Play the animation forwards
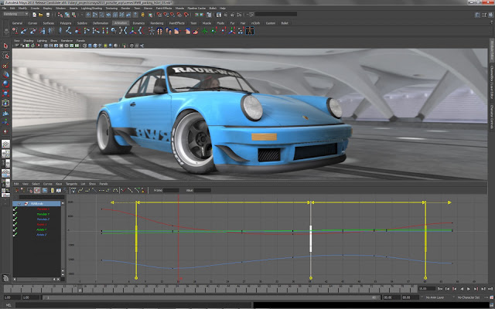The height and width of the screenshot is (309, 495). coord(469,288)
